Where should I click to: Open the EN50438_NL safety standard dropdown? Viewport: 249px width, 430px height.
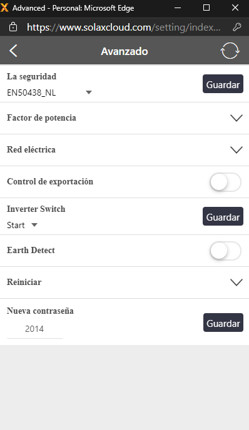(x=49, y=92)
